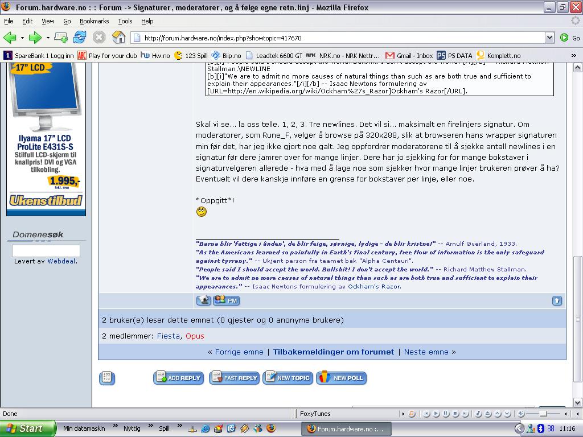This screenshot has width=583, height=437.
Task: Open the Windows Start menu
Action: (x=28, y=428)
